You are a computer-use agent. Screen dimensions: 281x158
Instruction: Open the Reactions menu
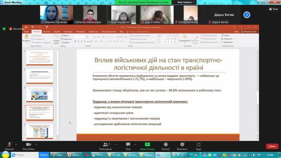(182, 146)
